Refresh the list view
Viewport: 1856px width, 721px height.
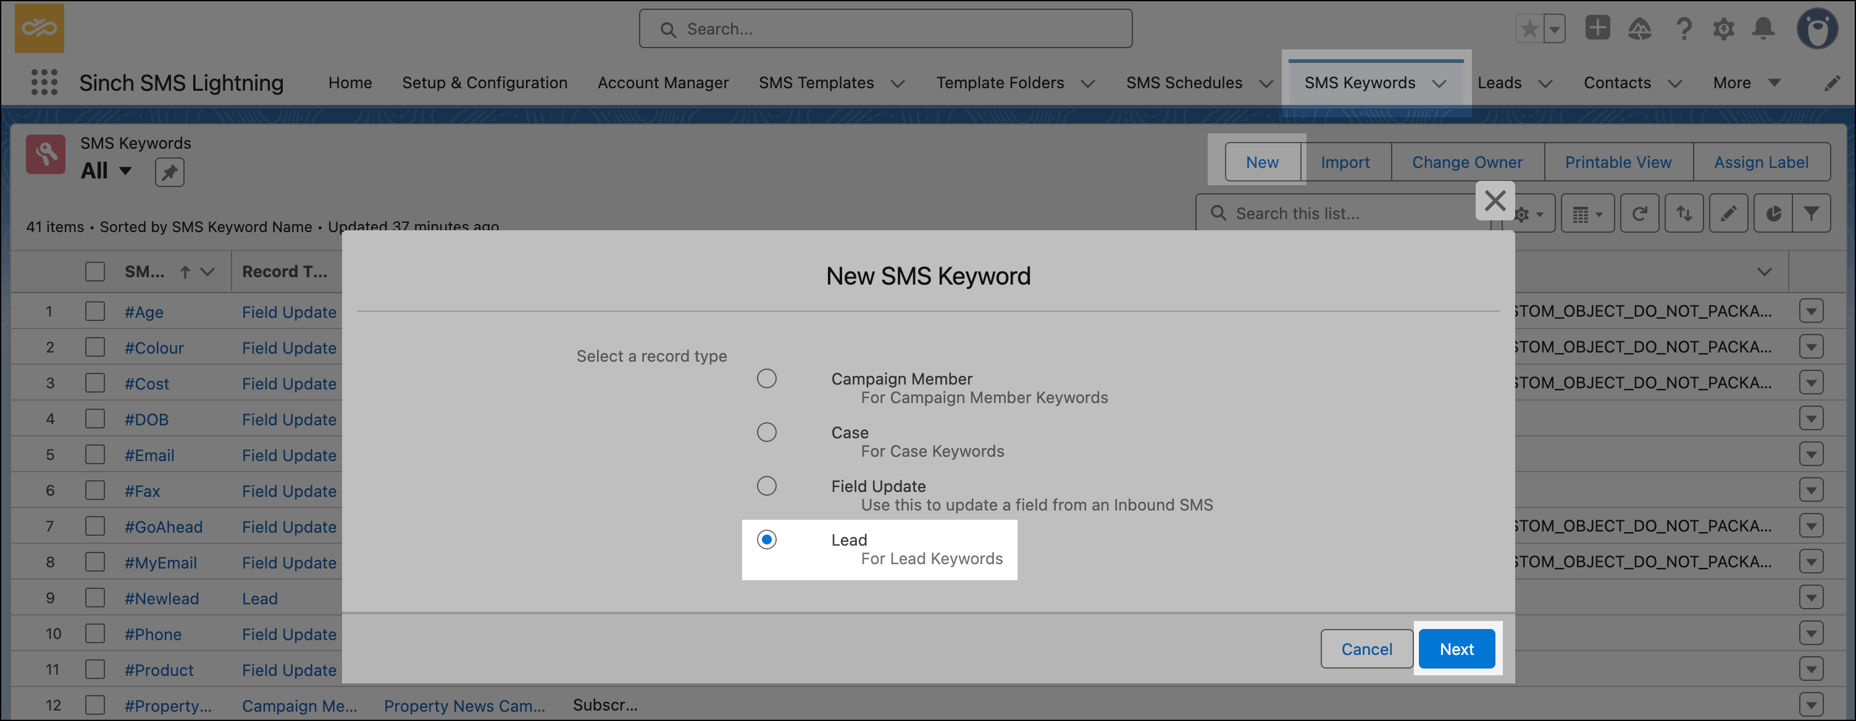click(x=1639, y=214)
